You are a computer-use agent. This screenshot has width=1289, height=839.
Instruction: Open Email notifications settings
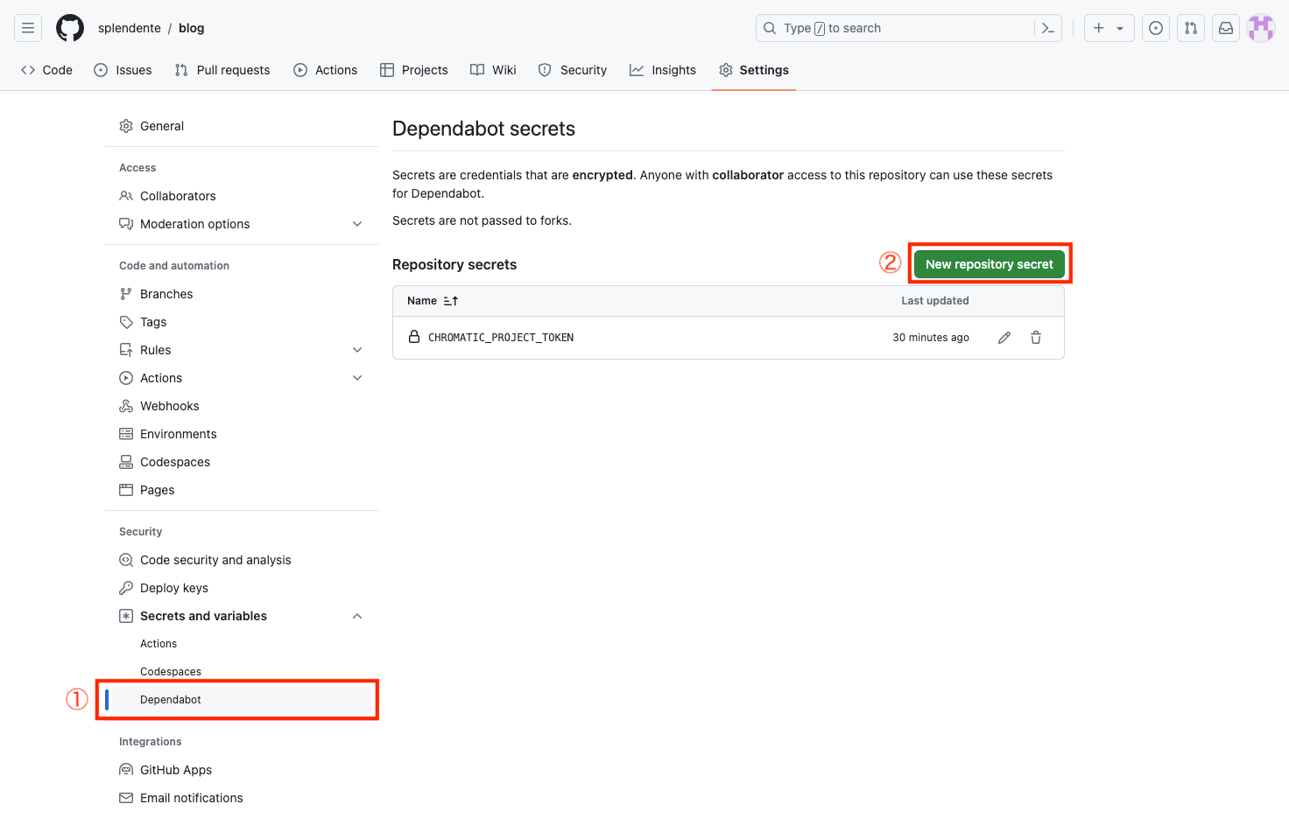point(242,798)
